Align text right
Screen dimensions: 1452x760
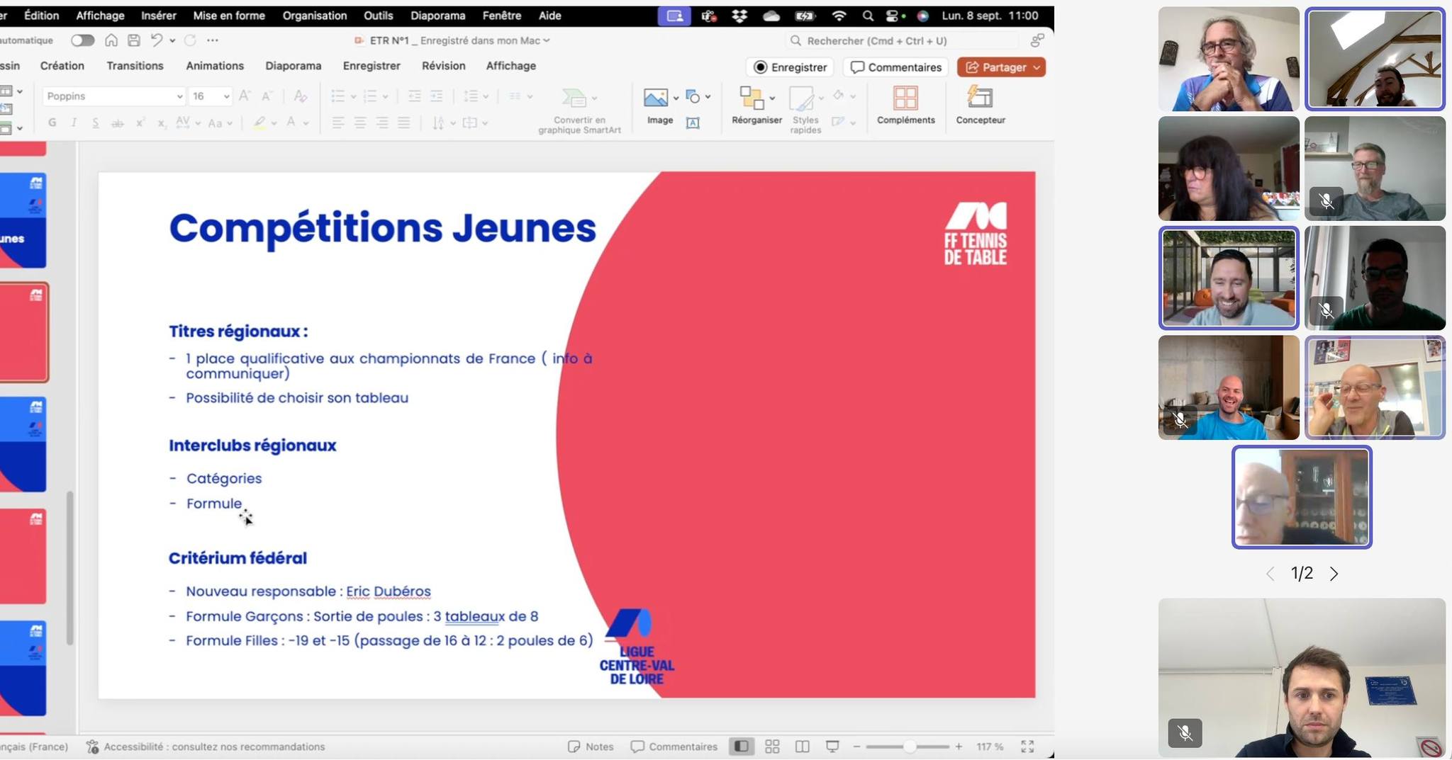382,123
